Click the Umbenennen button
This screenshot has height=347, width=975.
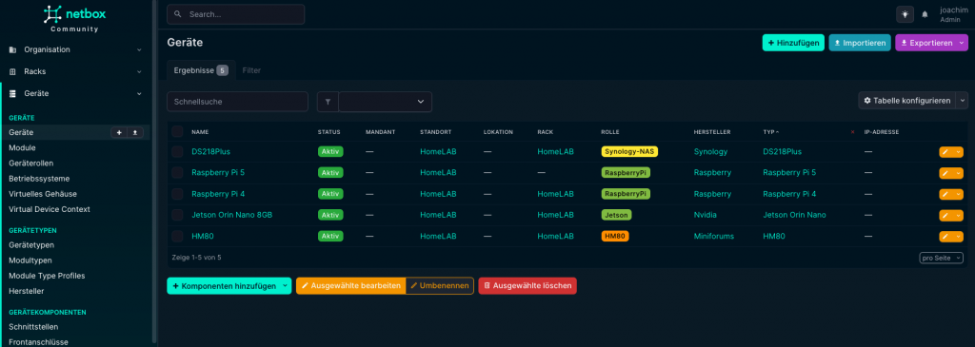tap(440, 285)
